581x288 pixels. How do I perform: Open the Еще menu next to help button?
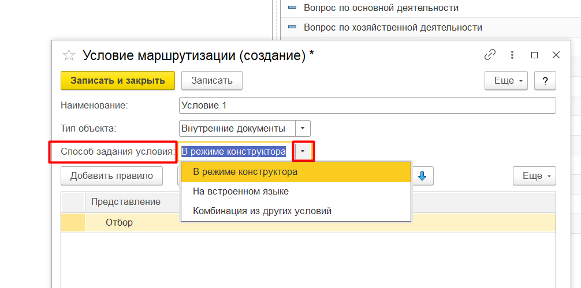click(506, 81)
